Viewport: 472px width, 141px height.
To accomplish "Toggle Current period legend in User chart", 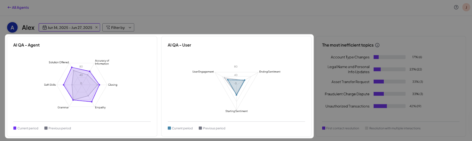I will tap(180, 128).
